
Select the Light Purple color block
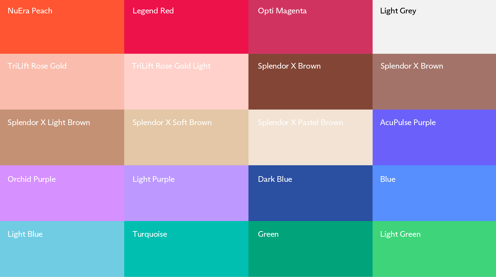pos(186,193)
